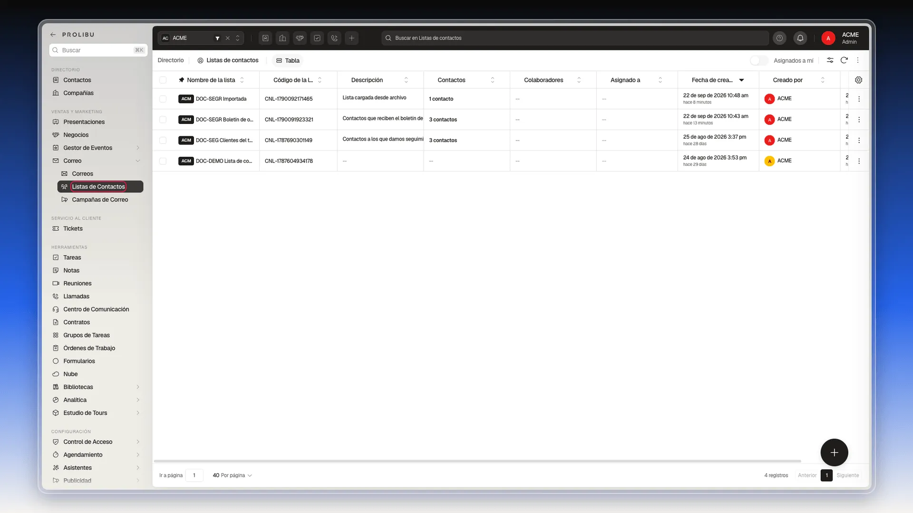Open row actions for DOC-DEMO Lista
Image resolution: width=913 pixels, height=513 pixels.
[x=859, y=161]
